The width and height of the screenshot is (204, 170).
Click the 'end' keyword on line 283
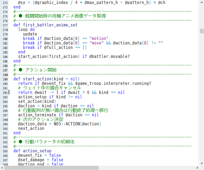(22, 52)
